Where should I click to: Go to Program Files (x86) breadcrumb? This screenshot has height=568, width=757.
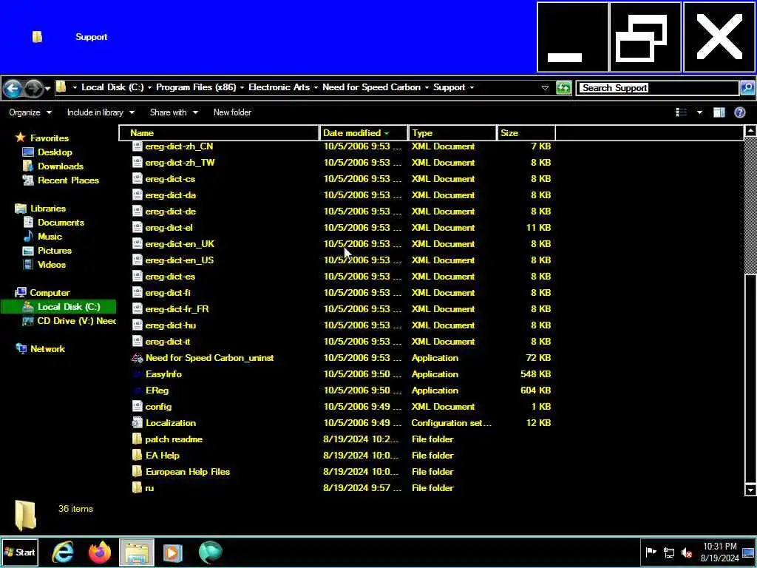[196, 87]
